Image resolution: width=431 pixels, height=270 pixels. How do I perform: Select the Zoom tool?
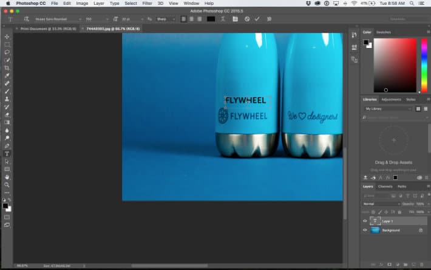coord(7,185)
